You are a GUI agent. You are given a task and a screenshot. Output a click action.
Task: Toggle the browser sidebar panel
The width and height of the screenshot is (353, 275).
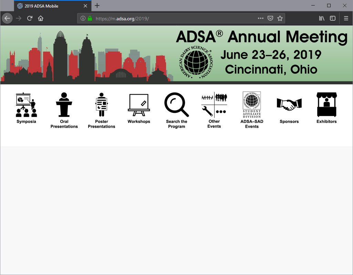[x=333, y=18]
